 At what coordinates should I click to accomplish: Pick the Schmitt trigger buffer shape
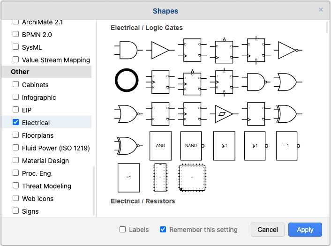tap(224, 114)
